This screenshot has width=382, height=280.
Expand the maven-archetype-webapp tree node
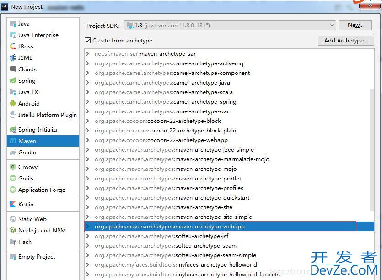(88, 227)
